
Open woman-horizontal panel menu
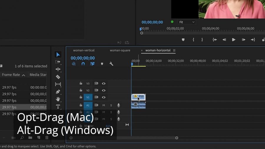174,50
